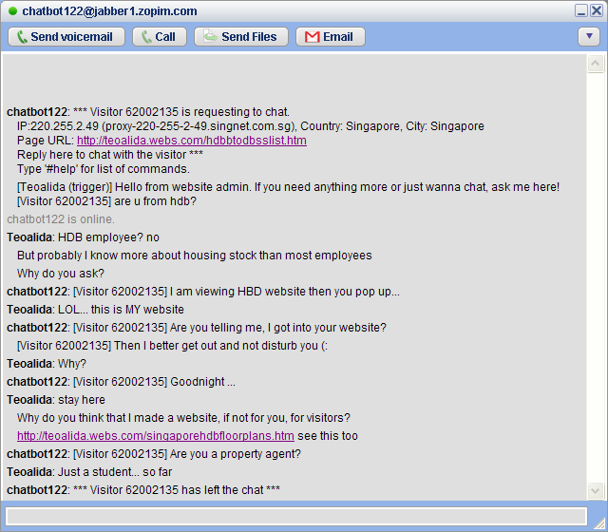Click the Send voicemail button
The height and width of the screenshot is (532, 608).
click(x=66, y=37)
